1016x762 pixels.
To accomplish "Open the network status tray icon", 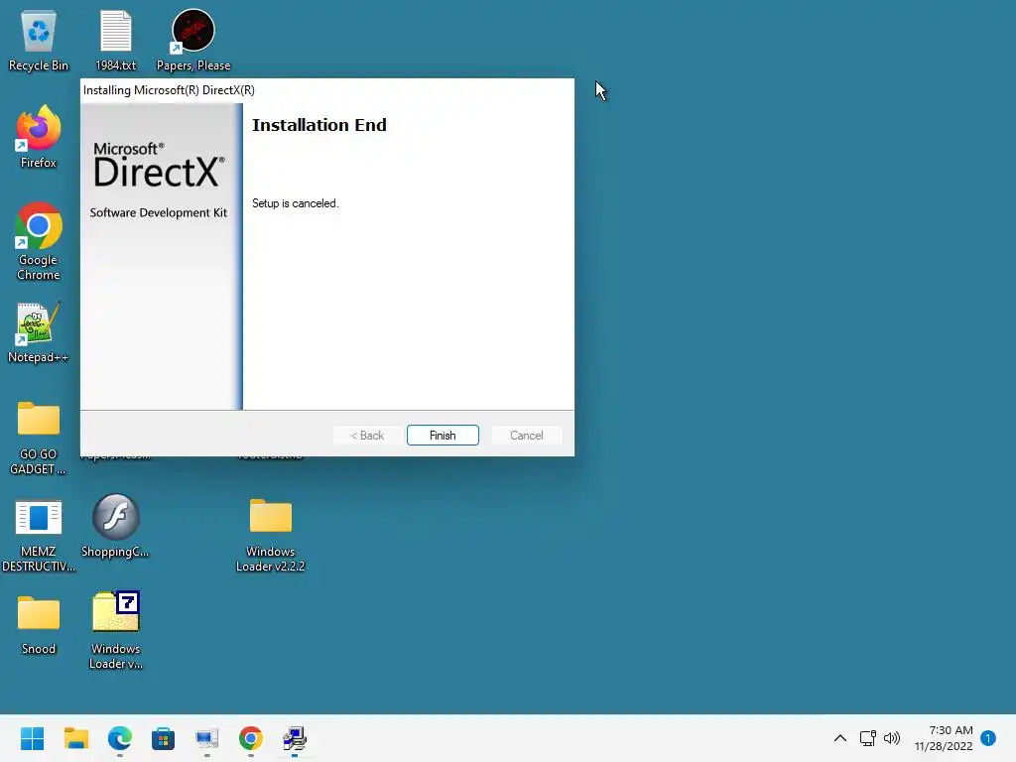I will [x=867, y=738].
